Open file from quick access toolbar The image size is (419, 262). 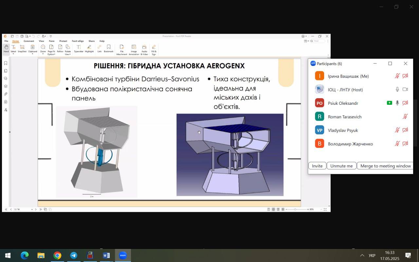[x=12, y=36]
